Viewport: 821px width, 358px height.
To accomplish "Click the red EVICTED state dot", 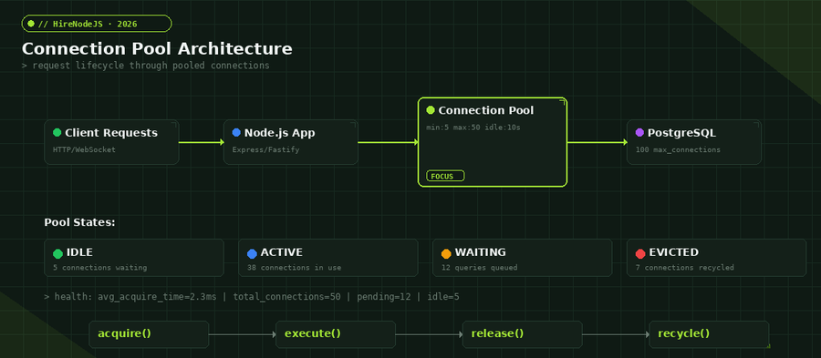I will click(x=639, y=254).
